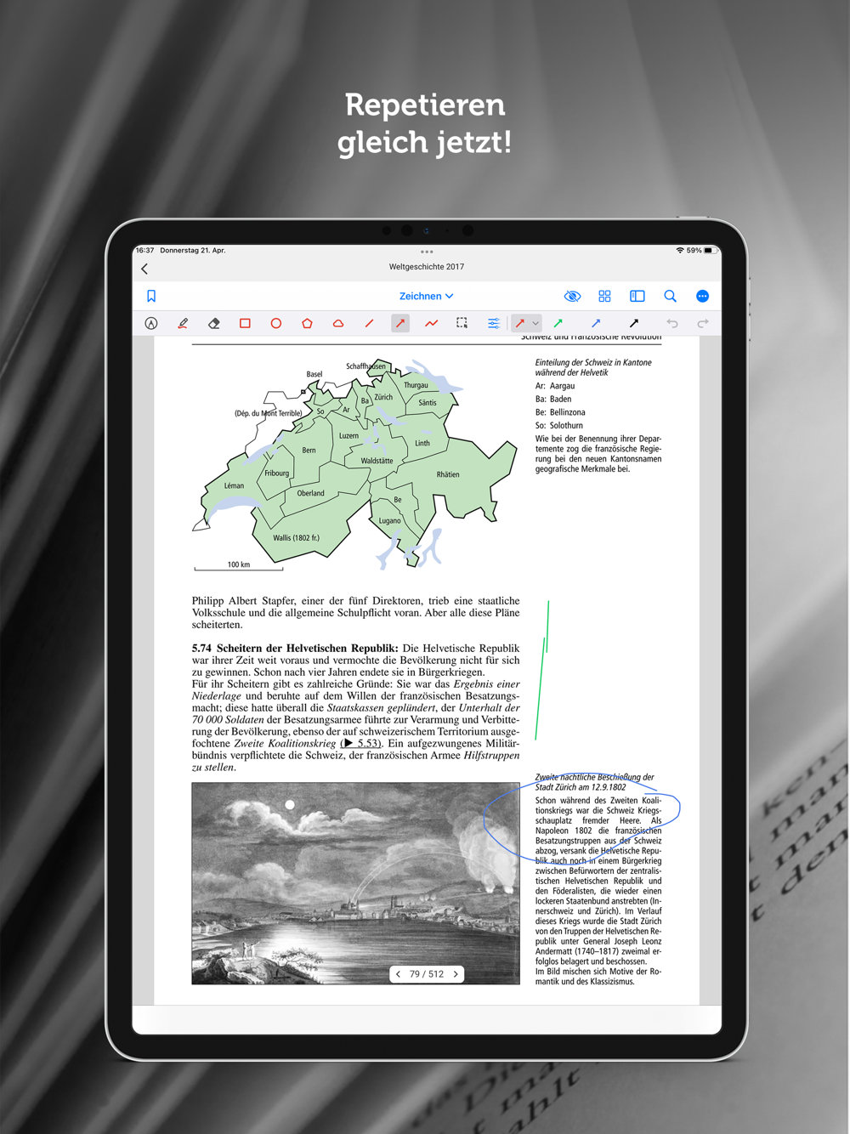Tap the 'Rhätien' label on the map
Screen dimensions: 850x1134
point(448,474)
